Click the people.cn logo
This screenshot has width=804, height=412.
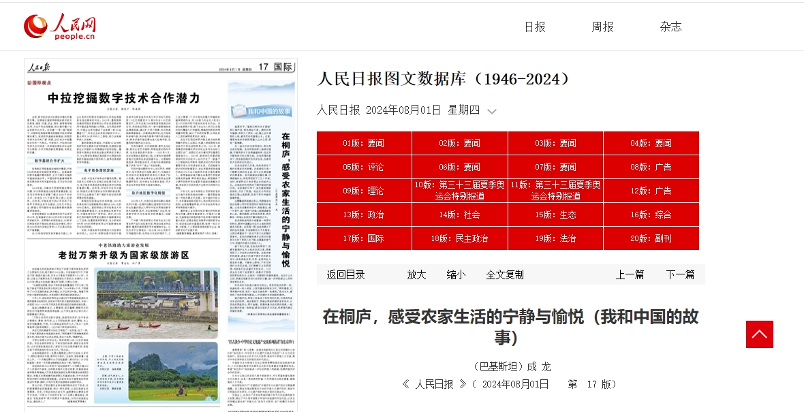coord(59,26)
